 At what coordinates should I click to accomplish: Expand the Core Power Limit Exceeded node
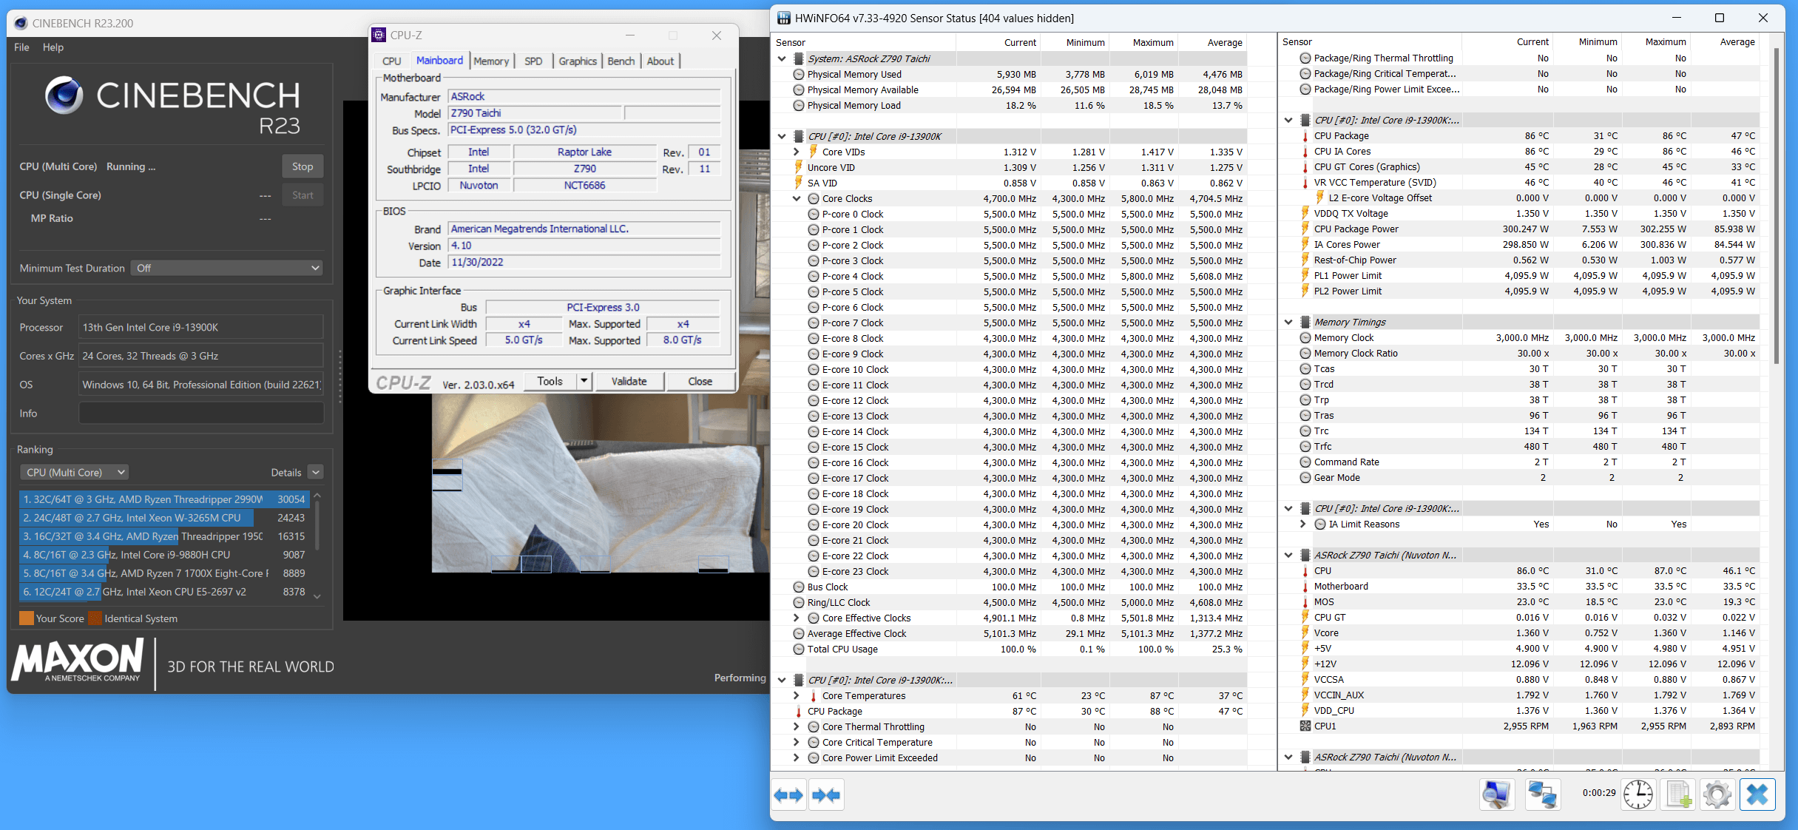(797, 758)
